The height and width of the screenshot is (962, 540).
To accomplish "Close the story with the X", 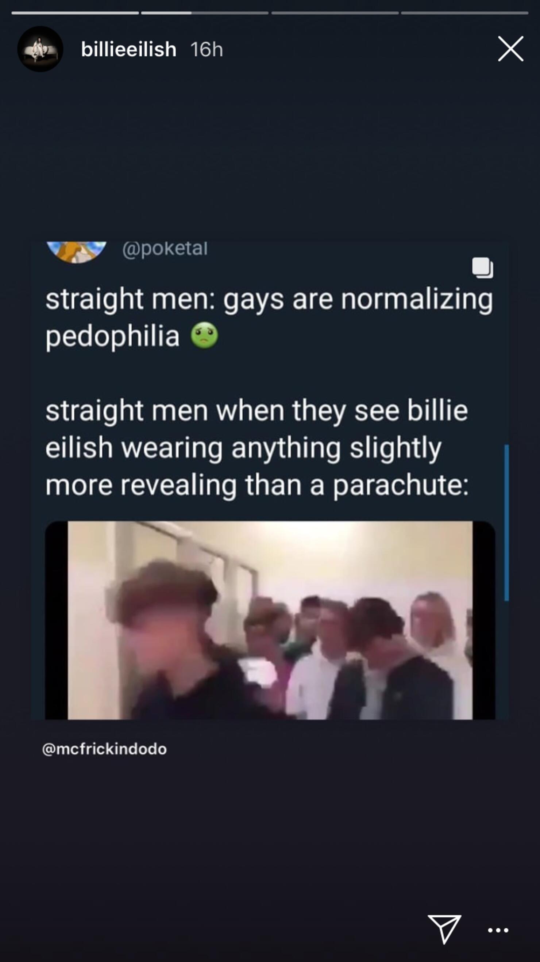I will tap(510, 49).
